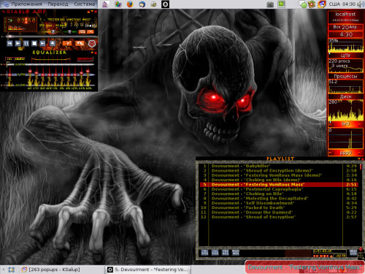The image size is (365, 274).
Task: Launch Firefox from the top panel
Action: click(x=130, y=4)
